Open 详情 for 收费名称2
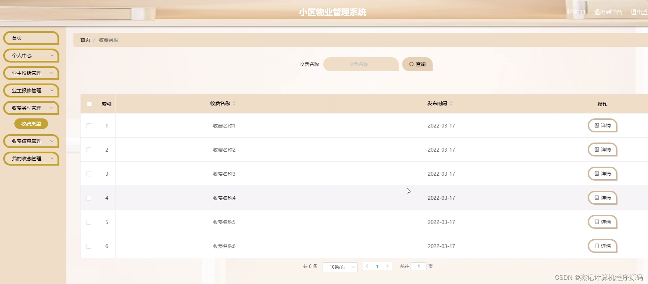 point(602,150)
